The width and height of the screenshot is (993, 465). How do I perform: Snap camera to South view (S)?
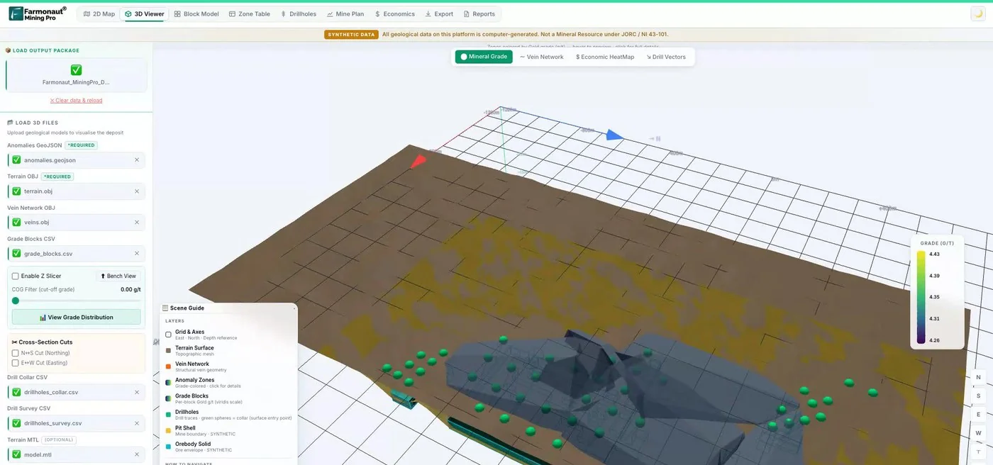click(x=978, y=396)
